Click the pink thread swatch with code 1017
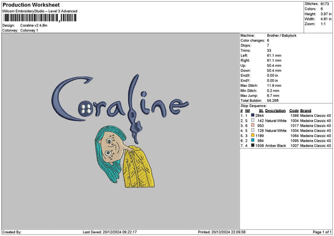This screenshot has width=334, height=236. (253, 125)
